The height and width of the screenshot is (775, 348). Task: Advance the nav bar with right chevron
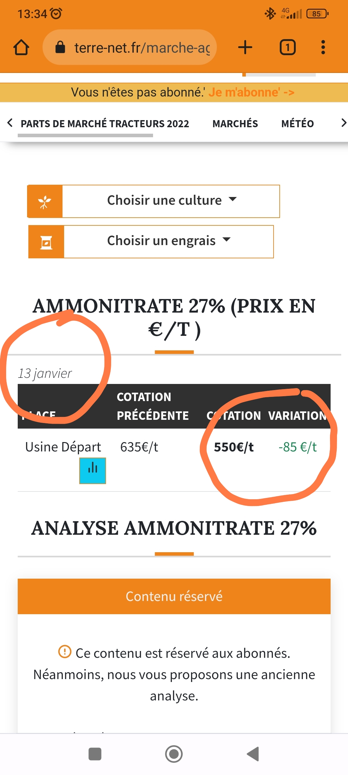[343, 123]
